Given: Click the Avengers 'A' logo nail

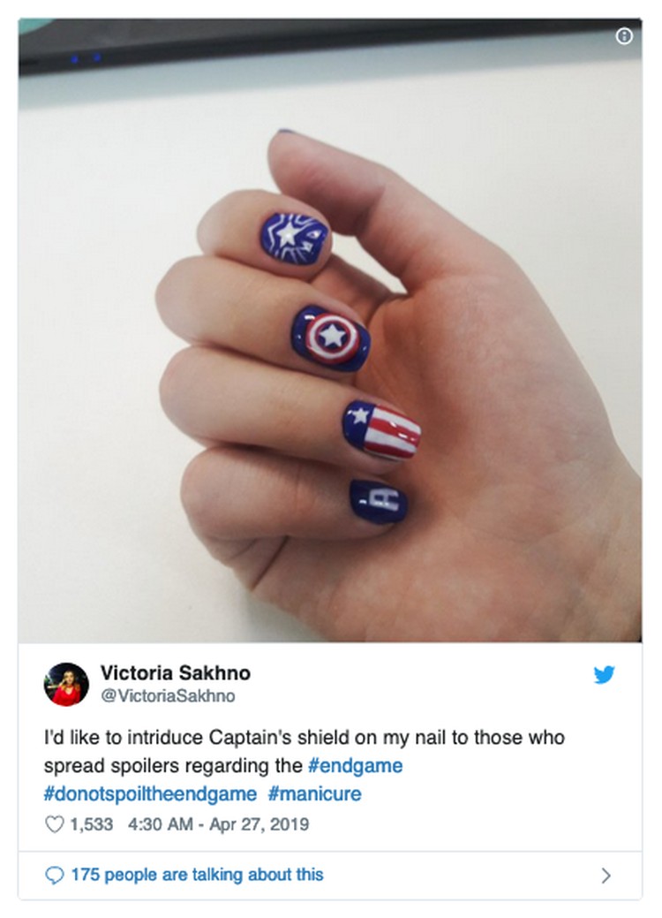Looking at the screenshot, I should click(379, 502).
